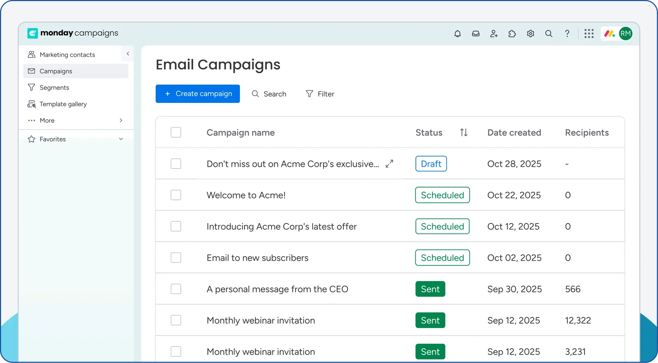Collapse the Favorites section chevron
The height and width of the screenshot is (363, 658).
(121, 139)
